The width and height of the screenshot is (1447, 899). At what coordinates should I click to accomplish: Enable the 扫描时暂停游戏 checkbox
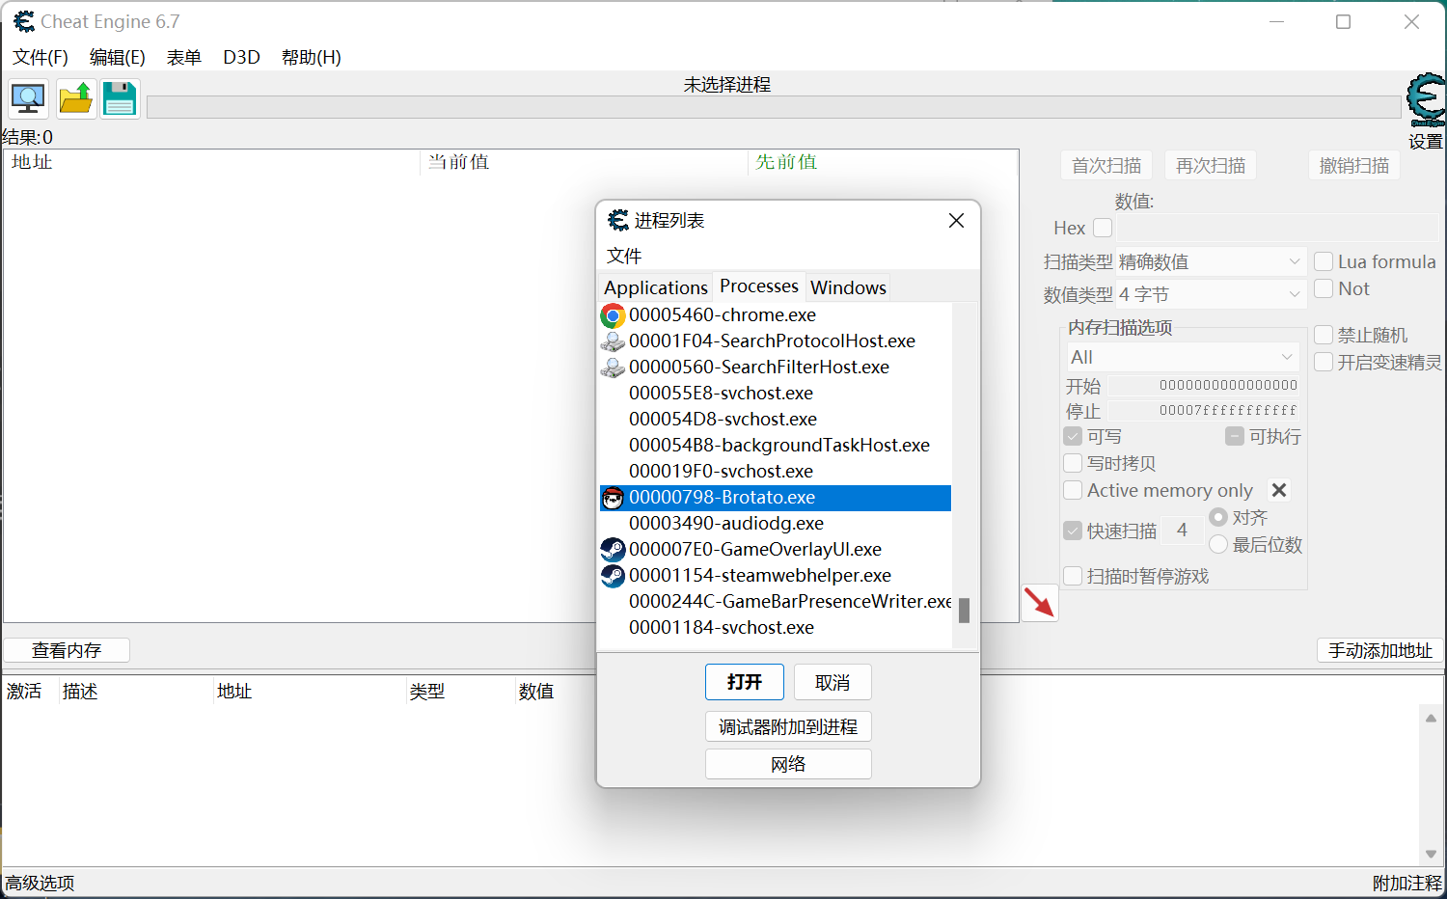tap(1073, 576)
